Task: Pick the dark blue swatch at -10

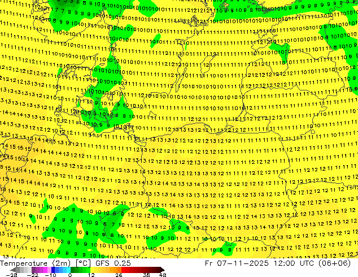Action: [x=53, y=270]
